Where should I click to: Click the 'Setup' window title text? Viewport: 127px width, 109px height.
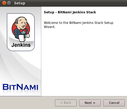[x=19, y=3]
